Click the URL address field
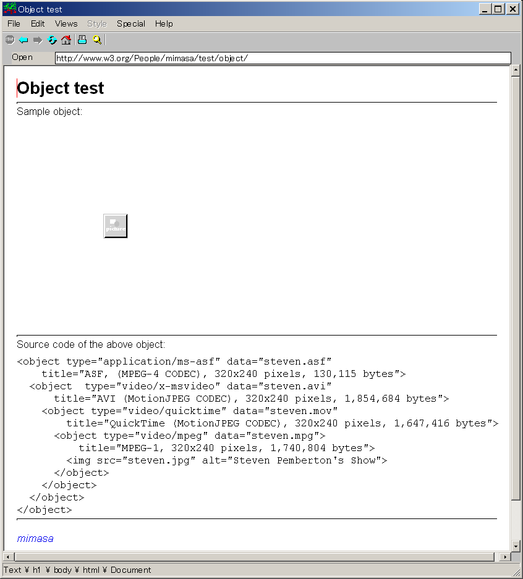This screenshot has height=579, width=523. pyautogui.click(x=283, y=58)
